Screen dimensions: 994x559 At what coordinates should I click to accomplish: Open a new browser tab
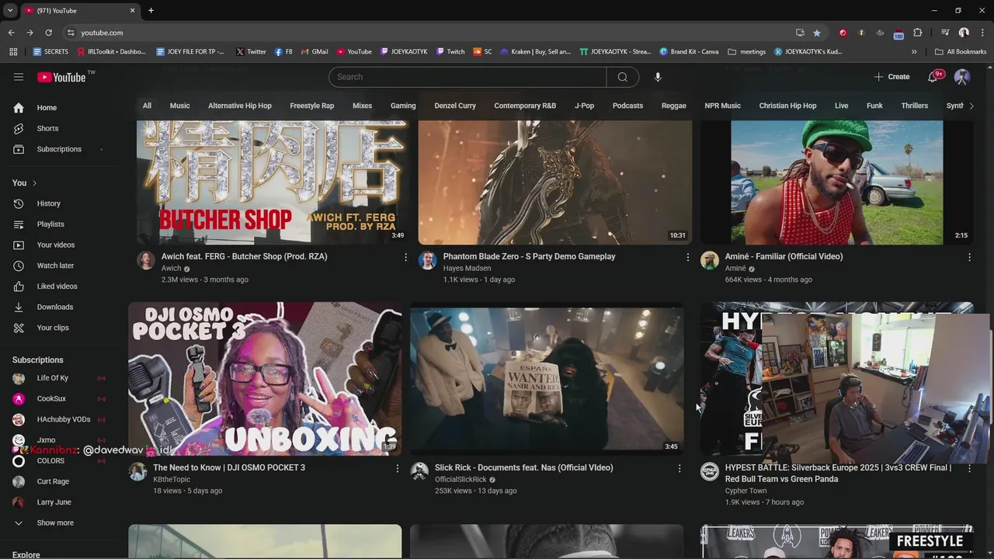pyautogui.click(x=151, y=10)
